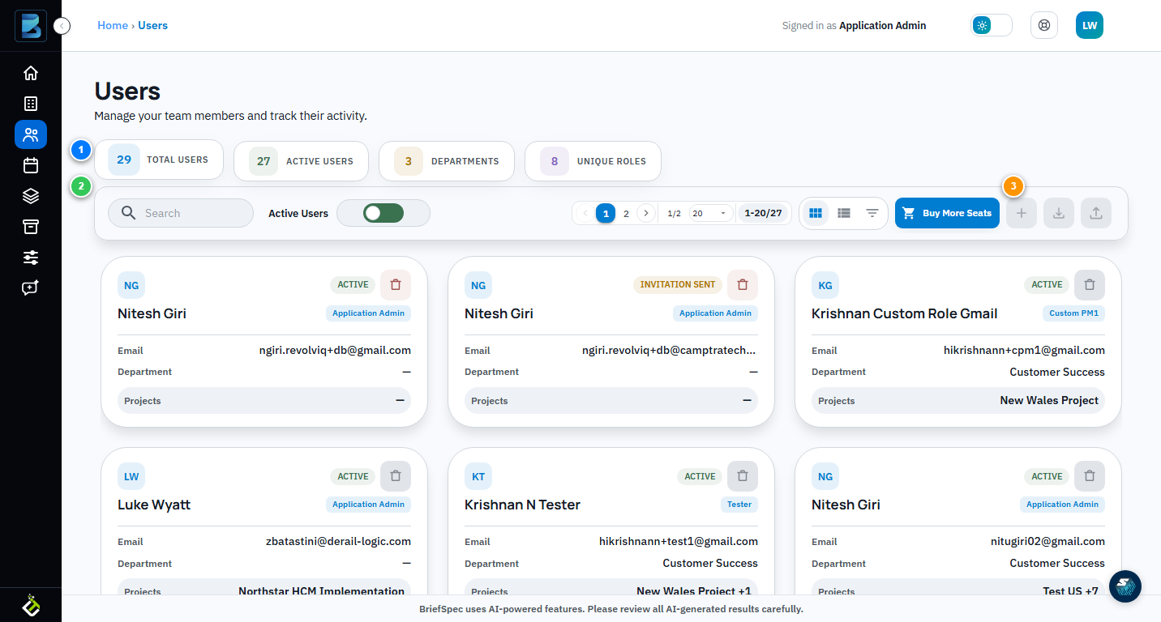Click the Active Users stat card

tap(301, 161)
